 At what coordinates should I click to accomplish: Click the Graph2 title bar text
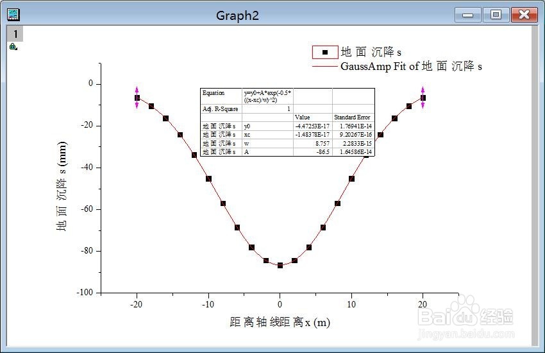(237, 15)
